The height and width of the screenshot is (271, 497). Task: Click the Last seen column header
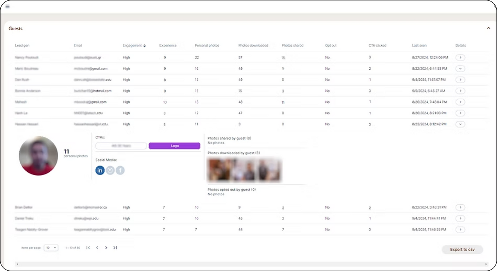(x=419, y=46)
